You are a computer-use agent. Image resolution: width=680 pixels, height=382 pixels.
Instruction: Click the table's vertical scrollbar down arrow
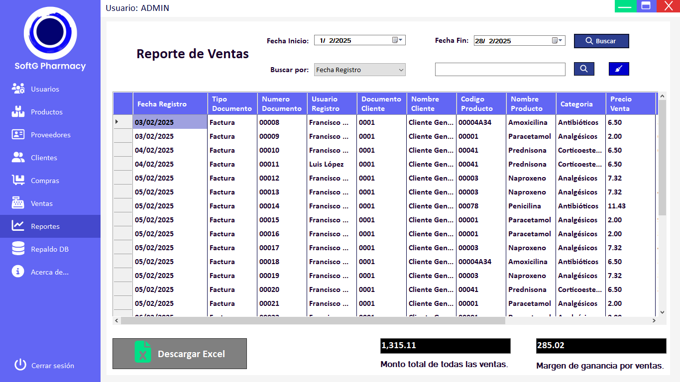pos(662,312)
